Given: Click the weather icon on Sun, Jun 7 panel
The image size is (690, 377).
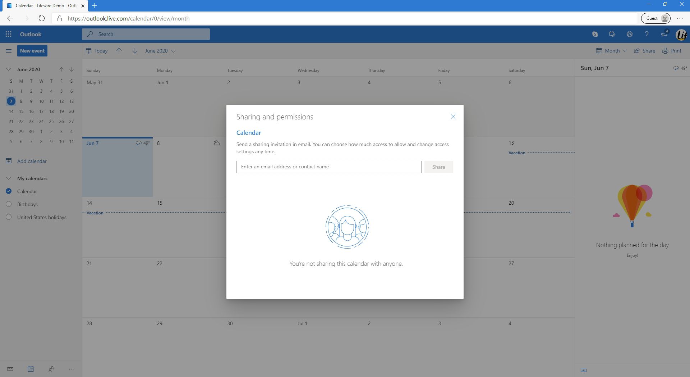Looking at the screenshot, I should [676, 68].
